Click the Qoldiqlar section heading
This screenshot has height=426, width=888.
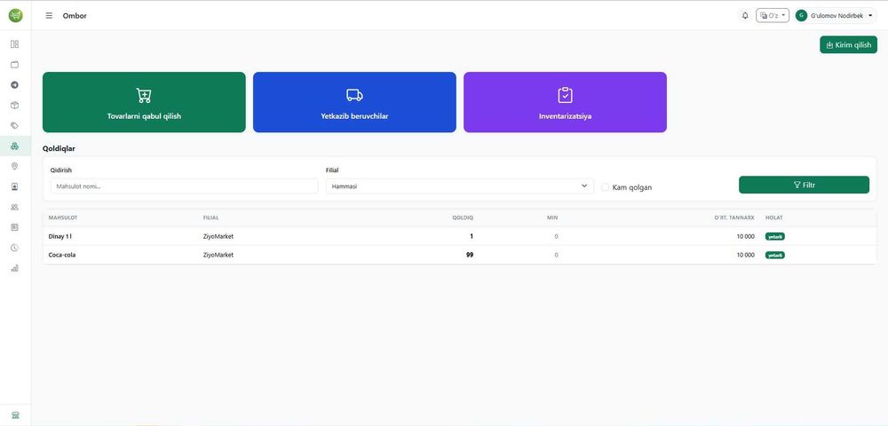point(59,149)
